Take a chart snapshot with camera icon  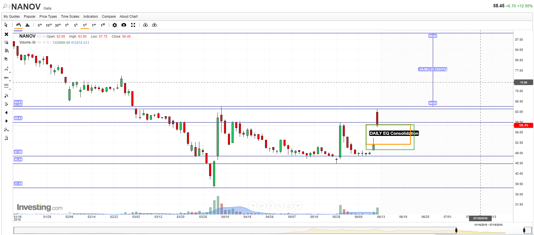point(124,25)
